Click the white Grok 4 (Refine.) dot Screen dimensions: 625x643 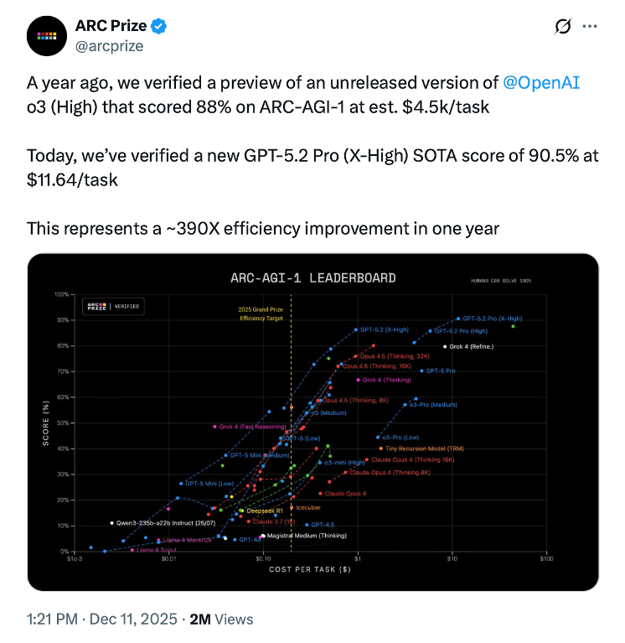(x=445, y=346)
